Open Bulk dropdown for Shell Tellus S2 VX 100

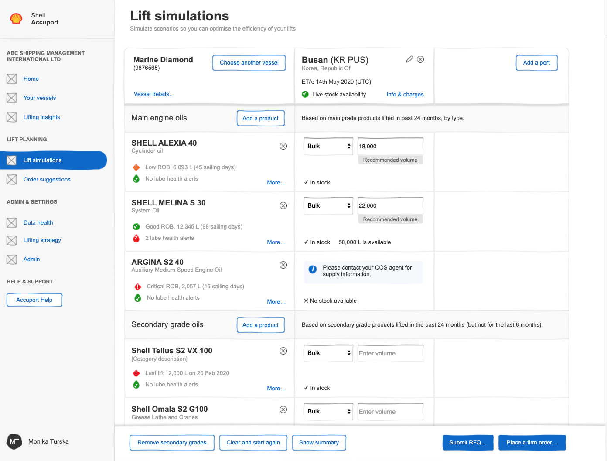[328, 353]
